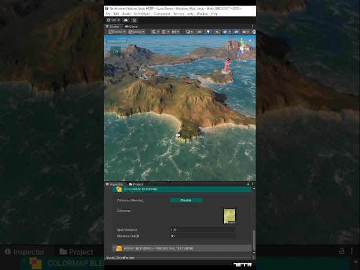Viewport: 360px width, 270px height.
Task: Open the Global rotation handle dropdown
Action: pos(137,32)
